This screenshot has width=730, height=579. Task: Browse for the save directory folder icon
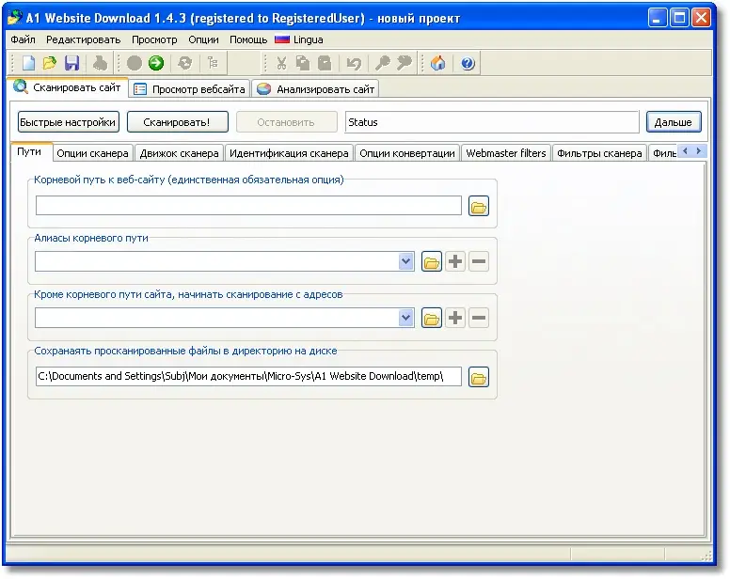[479, 377]
